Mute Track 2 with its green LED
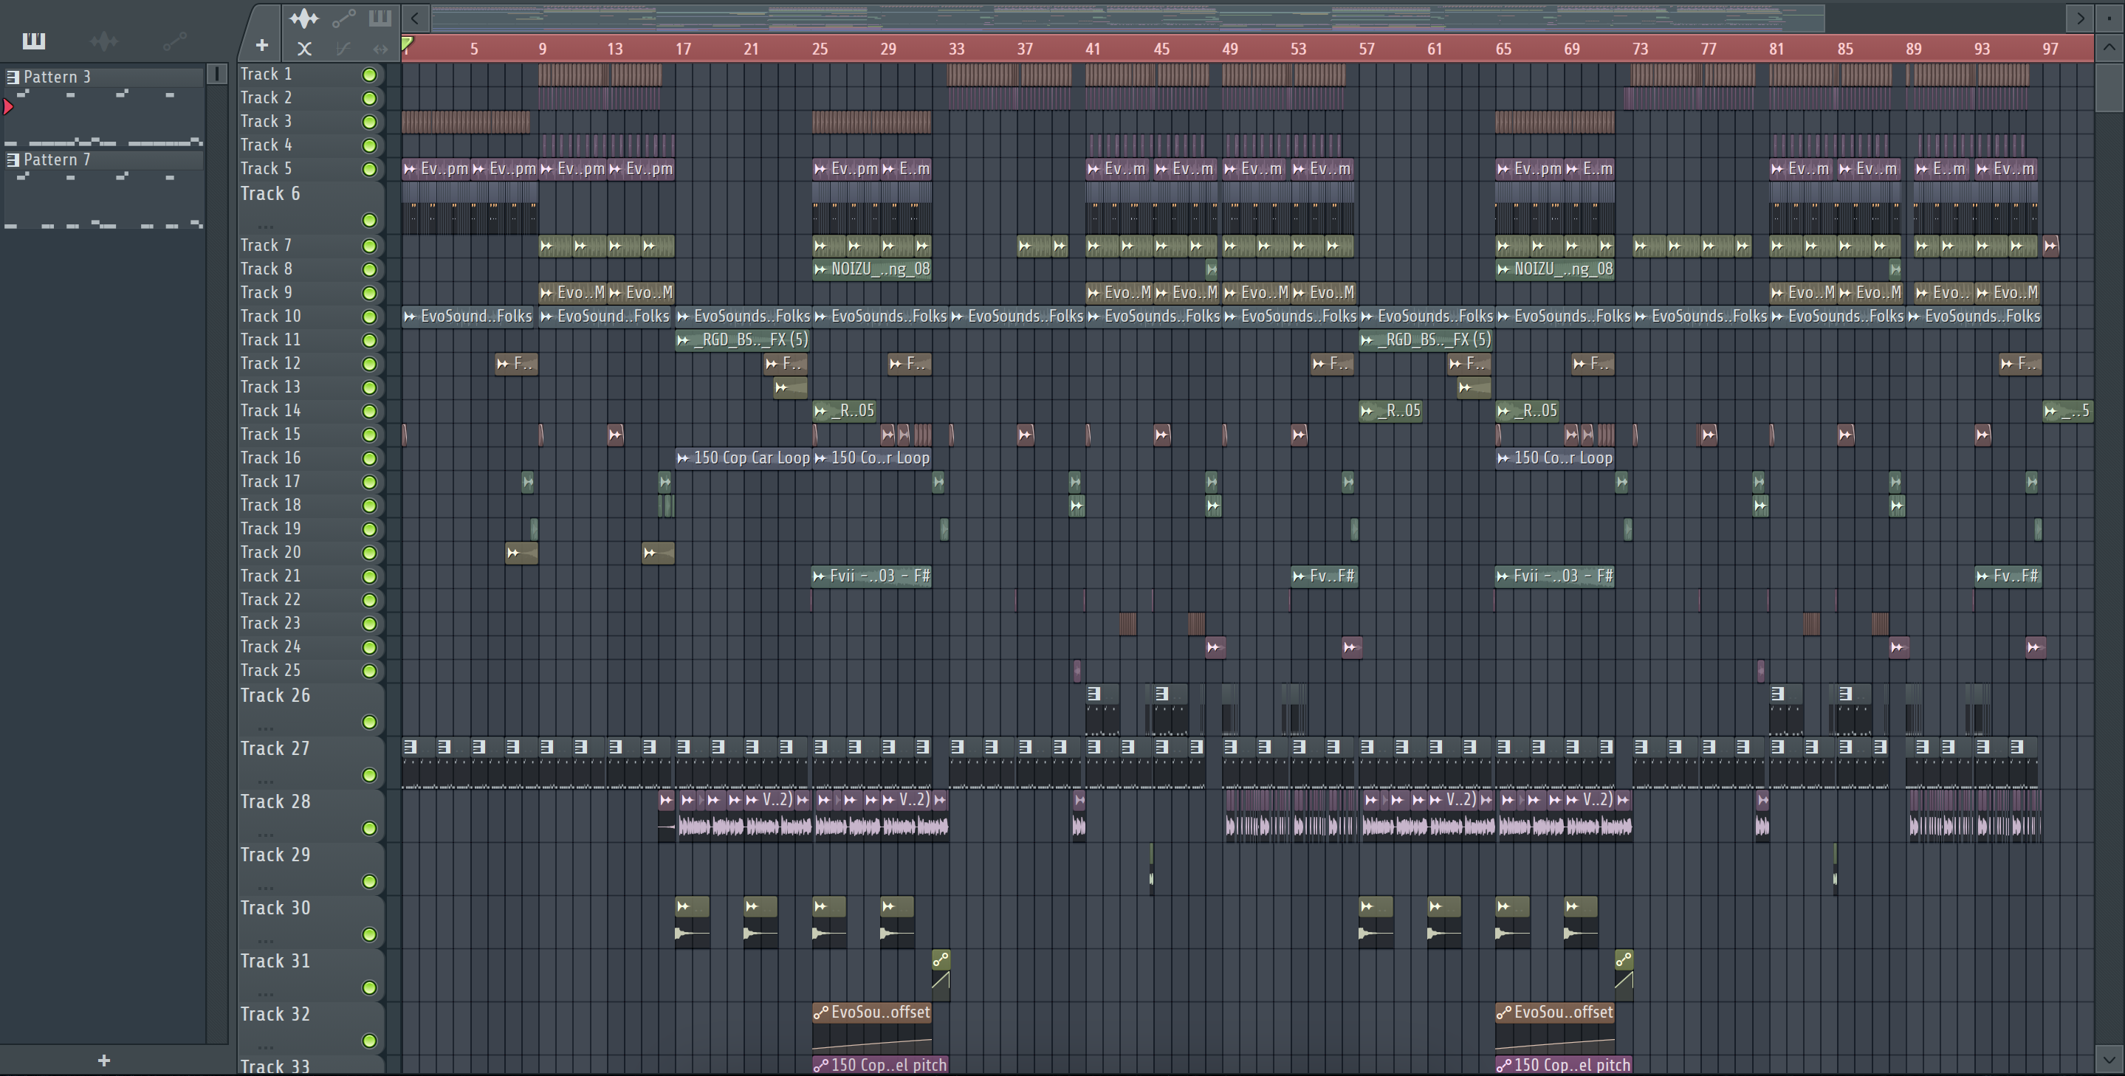The image size is (2125, 1076). (370, 98)
